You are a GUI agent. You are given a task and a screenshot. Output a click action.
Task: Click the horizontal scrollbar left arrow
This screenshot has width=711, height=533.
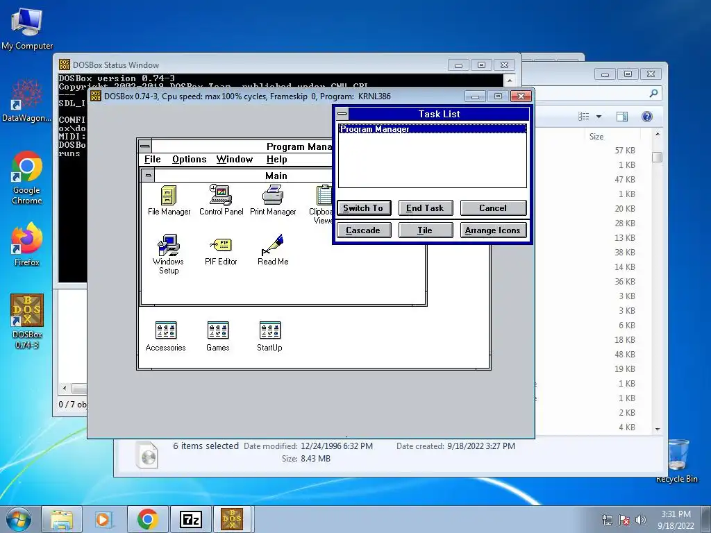65,389
